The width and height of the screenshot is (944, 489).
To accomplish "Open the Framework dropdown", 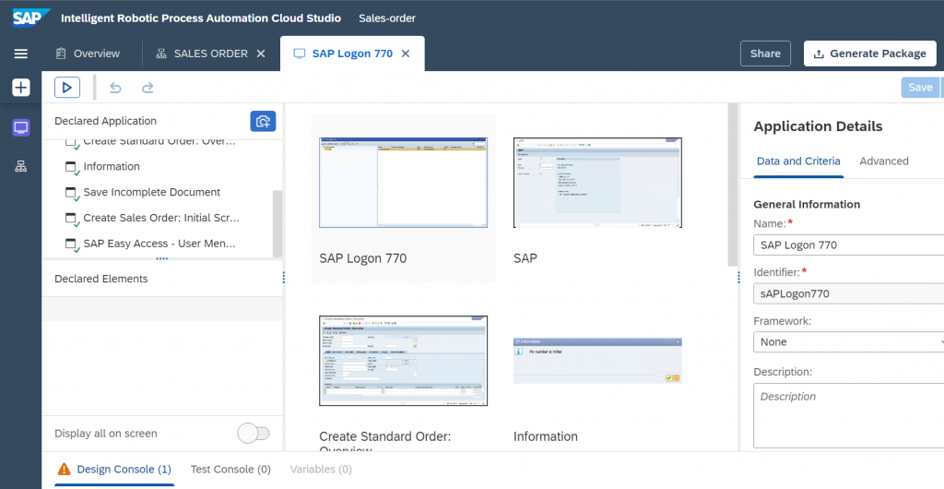I will click(848, 342).
